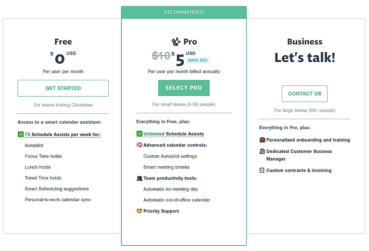This screenshot has width=369, height=251.
Task: Click the green grid icon before Unlimited Schedule Assists
Action: pos(139,134)
